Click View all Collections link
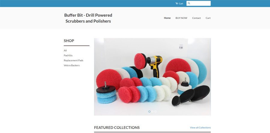 pos(200,128)
